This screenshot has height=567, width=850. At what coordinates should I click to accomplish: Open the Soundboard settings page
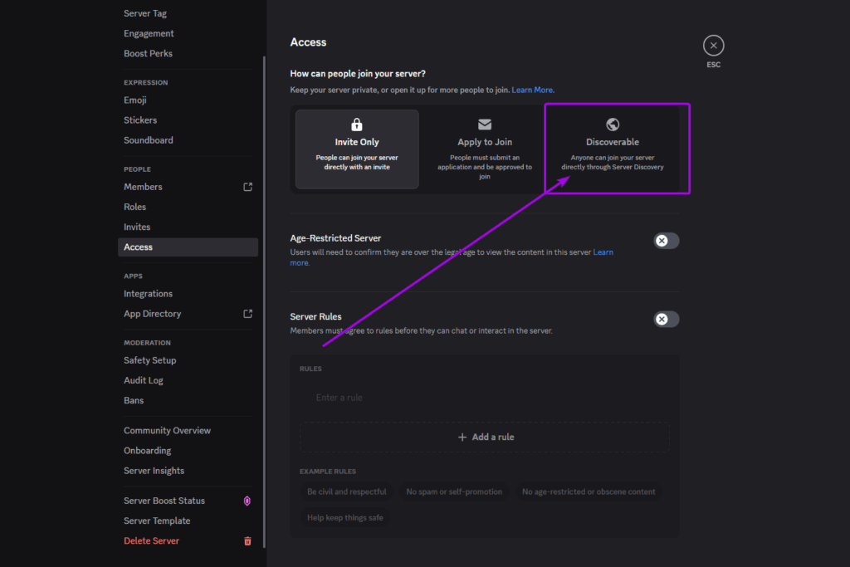(x=148, y=139)
